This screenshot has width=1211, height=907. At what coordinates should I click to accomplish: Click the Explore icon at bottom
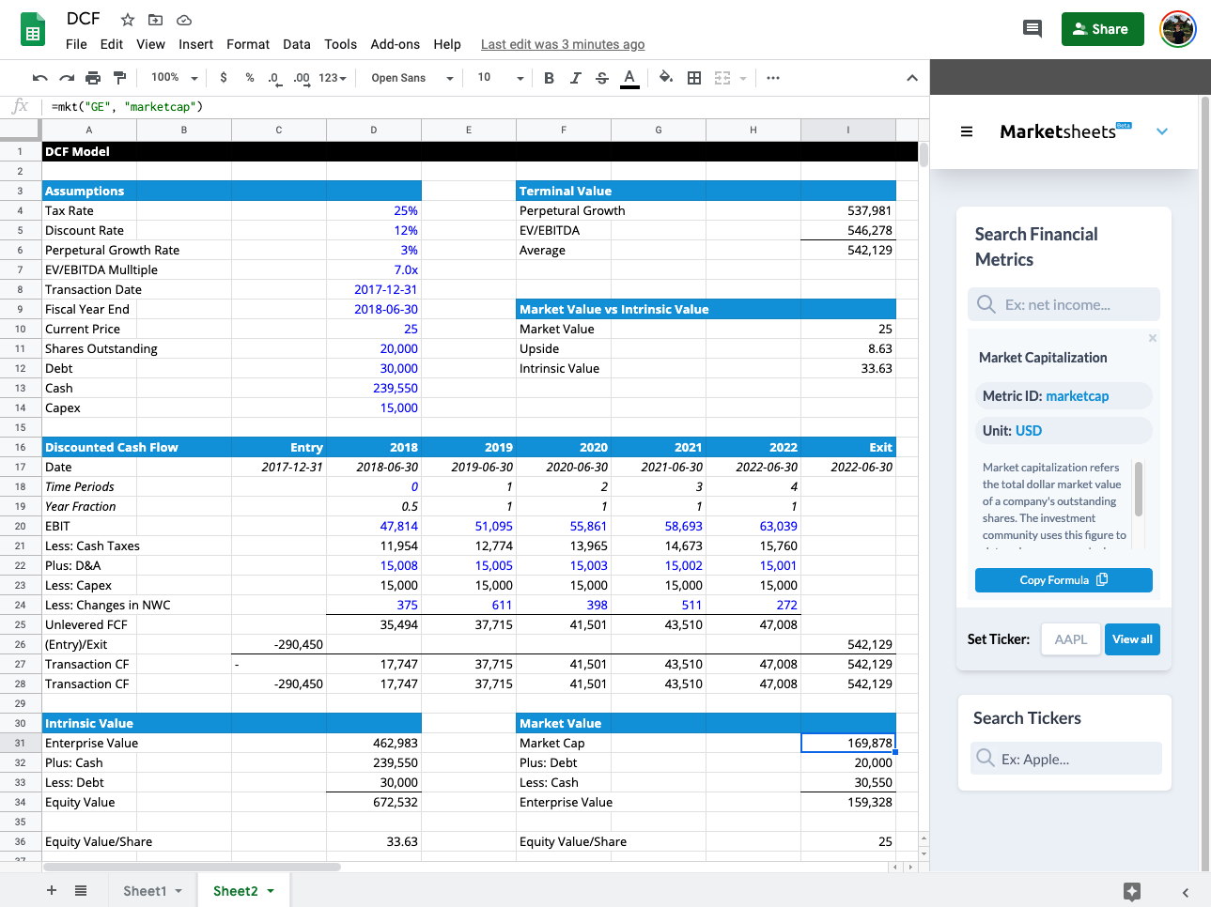(1132, 891)
